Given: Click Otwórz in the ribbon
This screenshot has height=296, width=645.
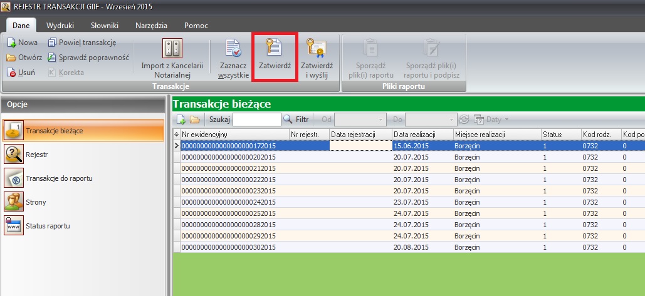Looking at the screenshot, I should point(24,58).
